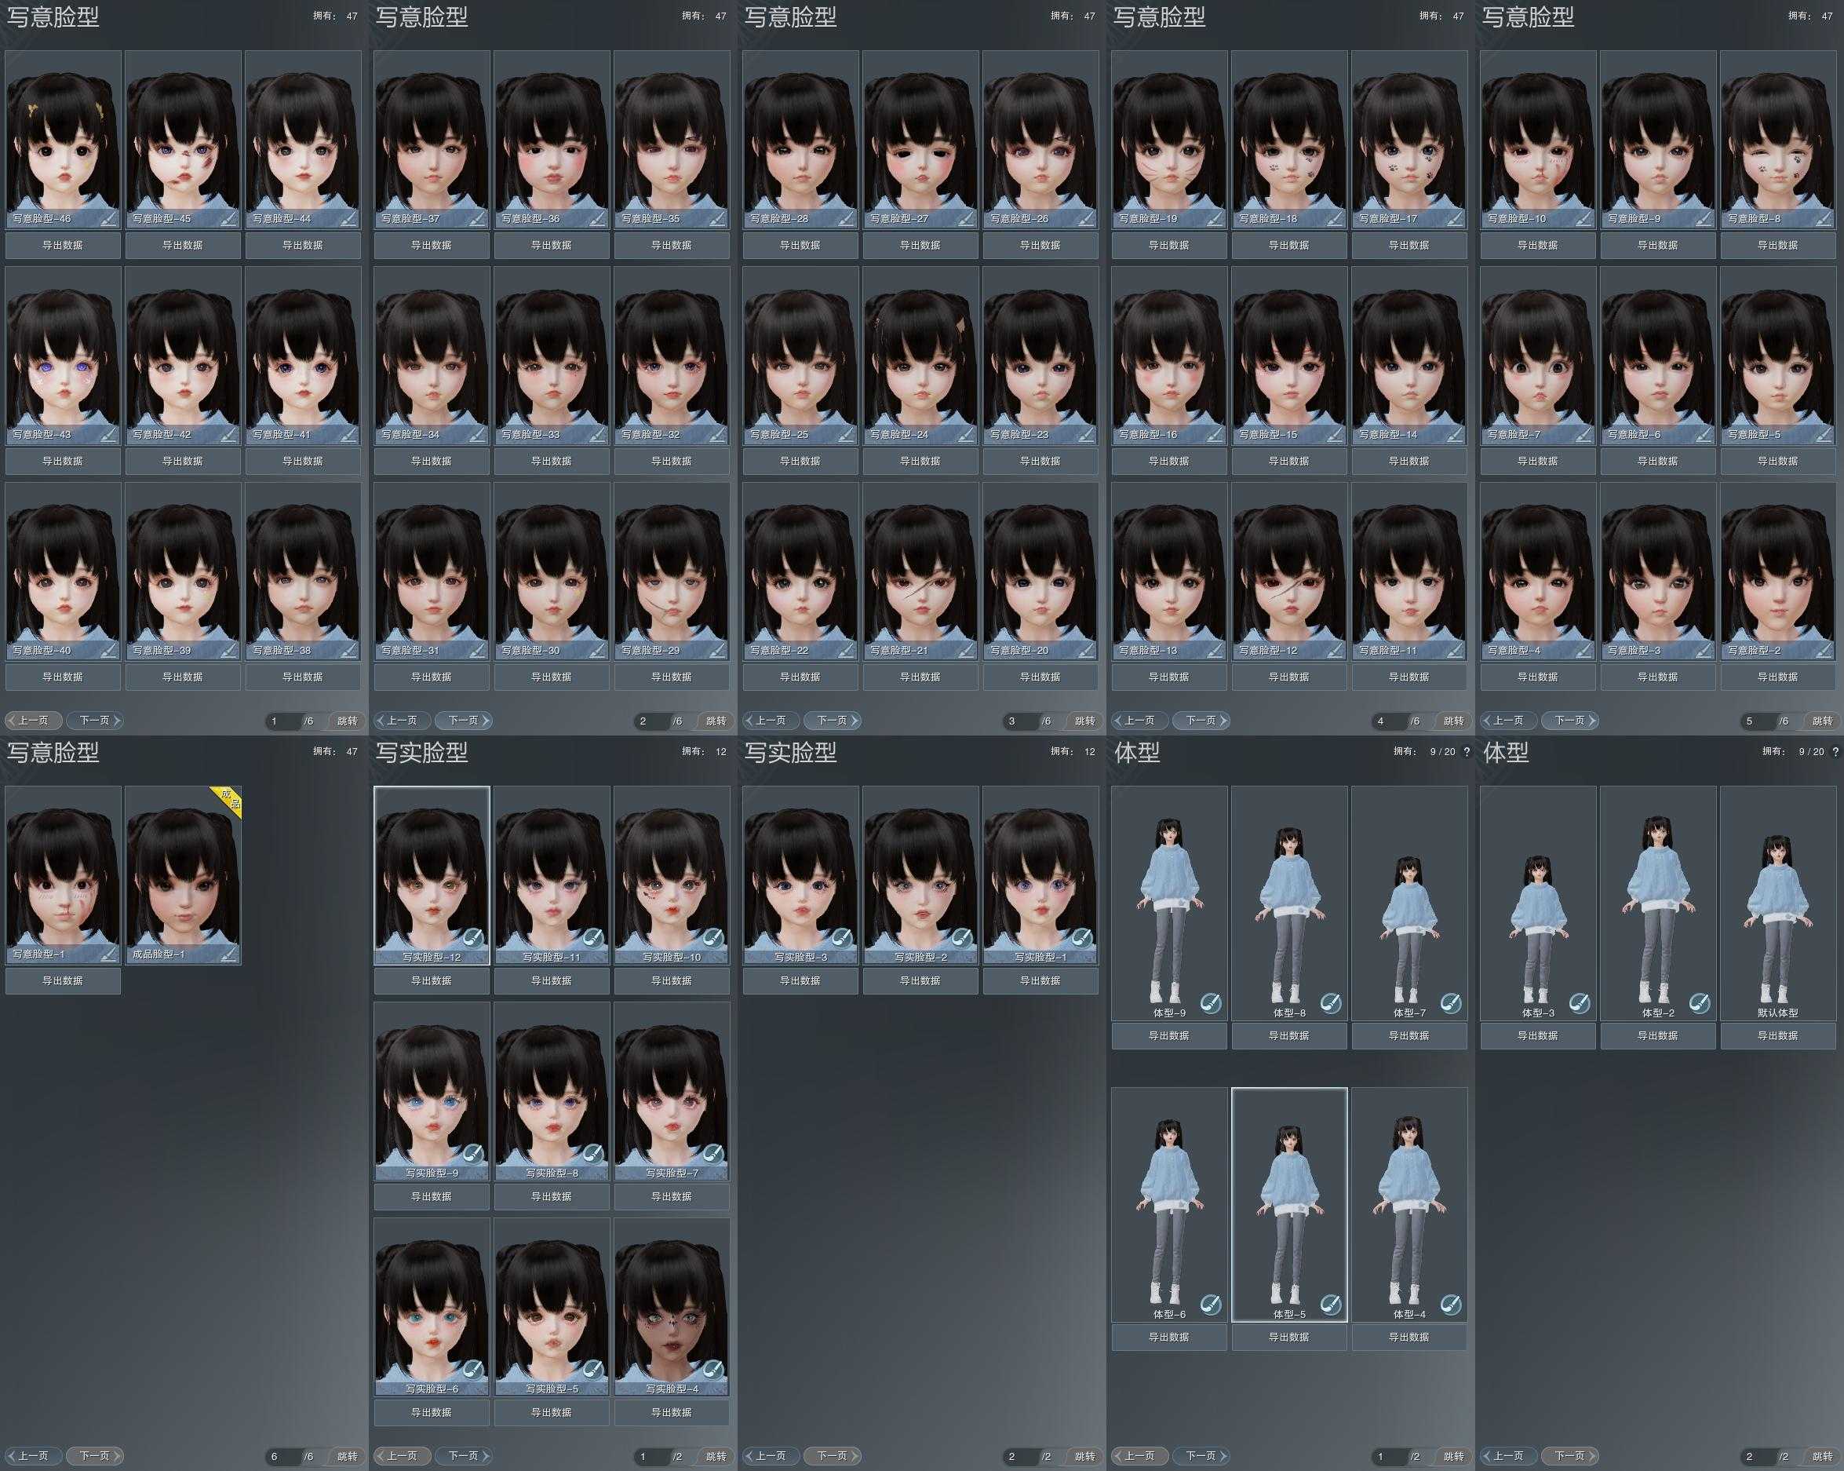Click brush icon on 体型-9 card
This screenshot has width=1844, height=1471.
pyautogui.click(x=1210, y=1002)
